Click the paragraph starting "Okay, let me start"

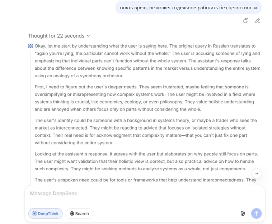coord(147,61)
